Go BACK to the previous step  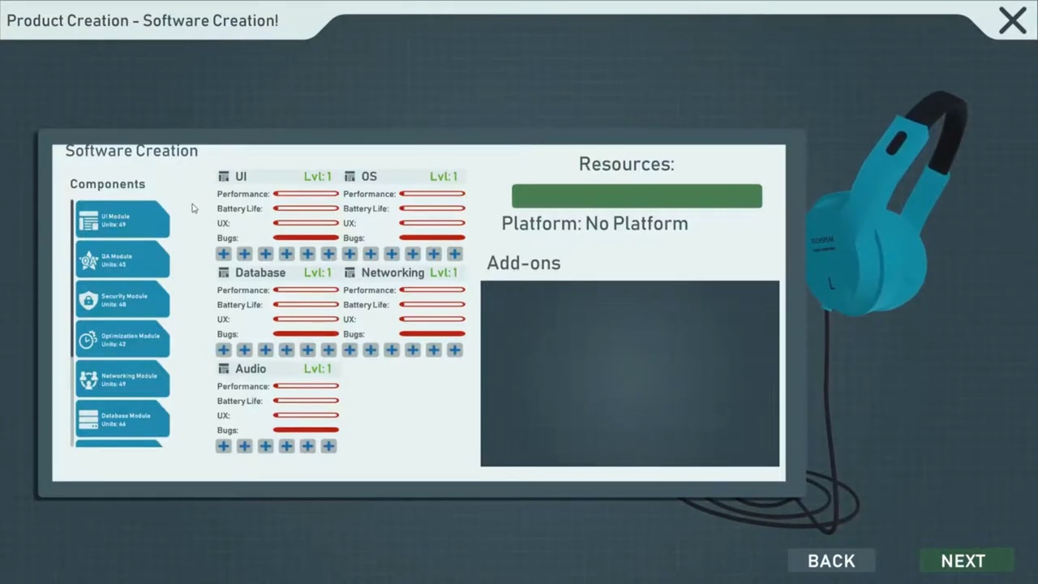pos(831,560)
